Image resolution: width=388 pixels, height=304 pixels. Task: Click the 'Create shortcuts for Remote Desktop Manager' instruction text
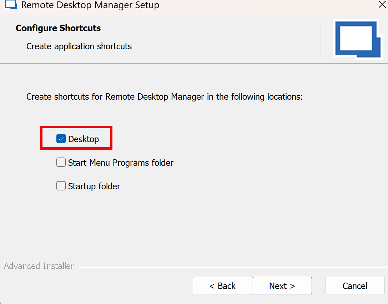coord(164,97)
